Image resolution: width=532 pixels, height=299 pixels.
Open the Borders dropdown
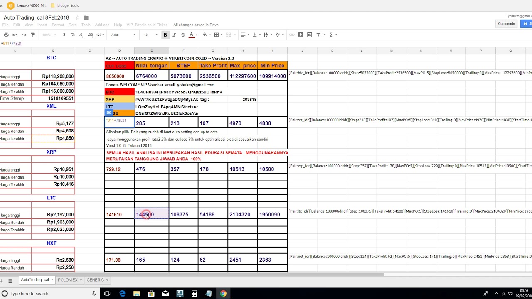[218, 35]
